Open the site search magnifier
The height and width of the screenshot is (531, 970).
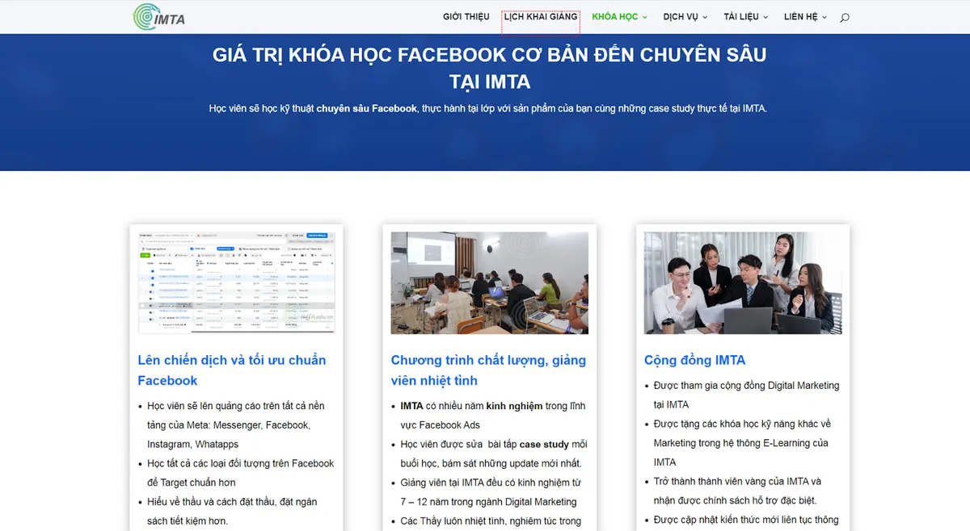tap(844, 16)
